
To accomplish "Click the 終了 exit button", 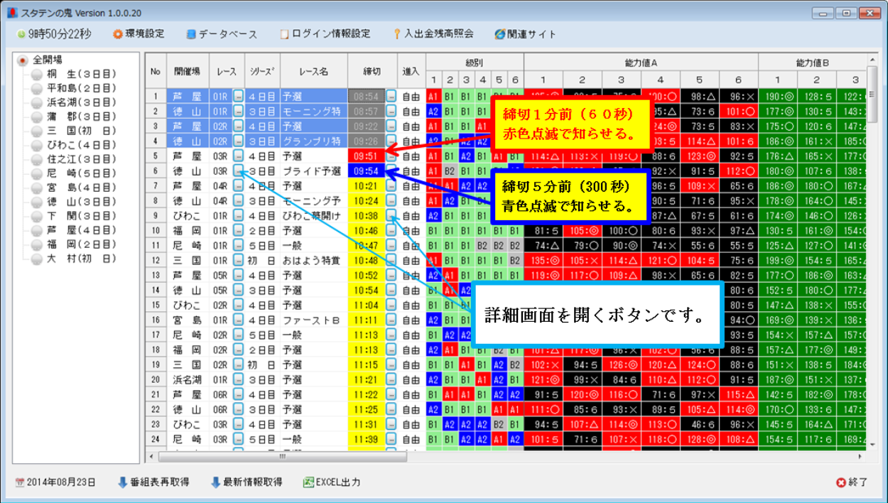I will click(x=852, y=482).
